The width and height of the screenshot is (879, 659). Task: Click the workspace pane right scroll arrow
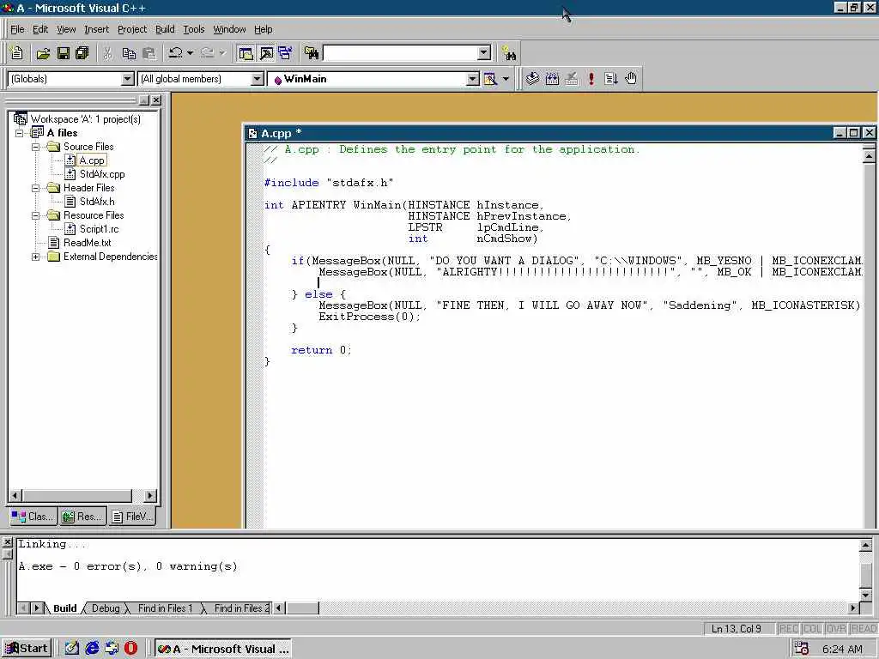coord(149,496)
